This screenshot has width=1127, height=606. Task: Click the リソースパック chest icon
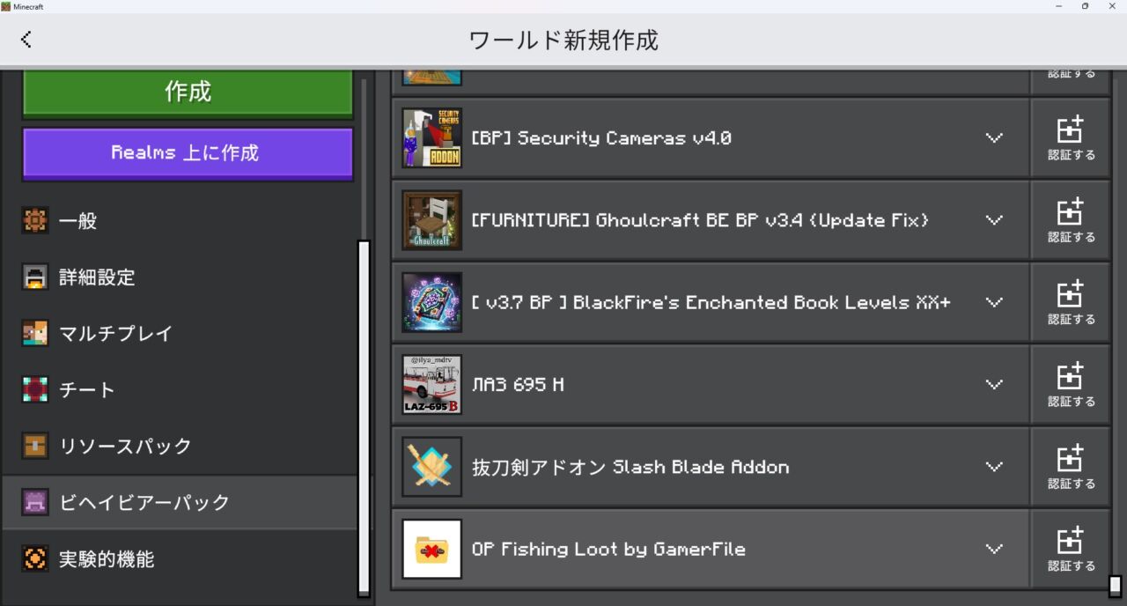tap(35, 447)
